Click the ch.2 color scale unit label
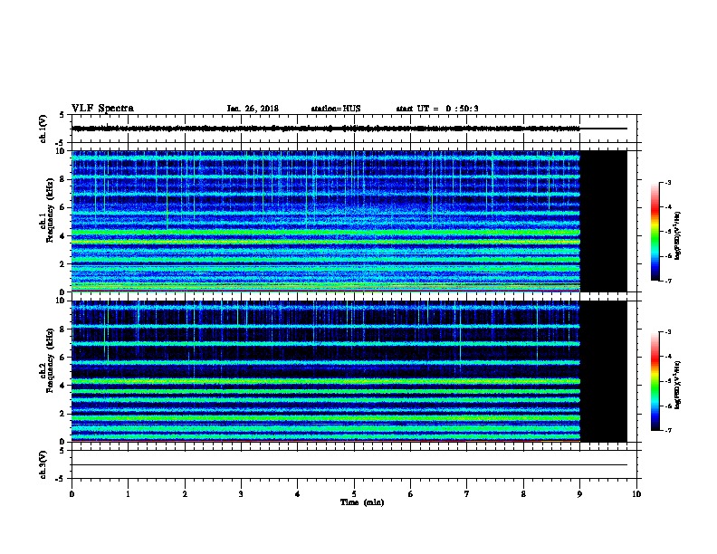The image size is (717, 554). [x=678, y=385]
